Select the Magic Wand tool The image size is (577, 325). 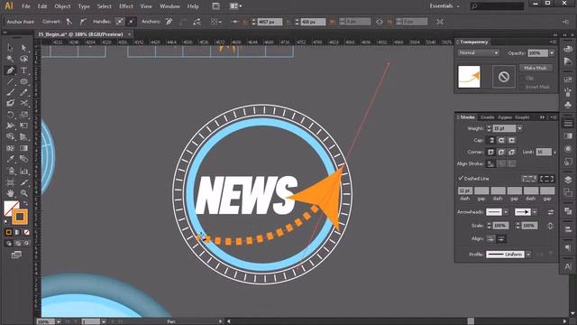coord(10,59)
